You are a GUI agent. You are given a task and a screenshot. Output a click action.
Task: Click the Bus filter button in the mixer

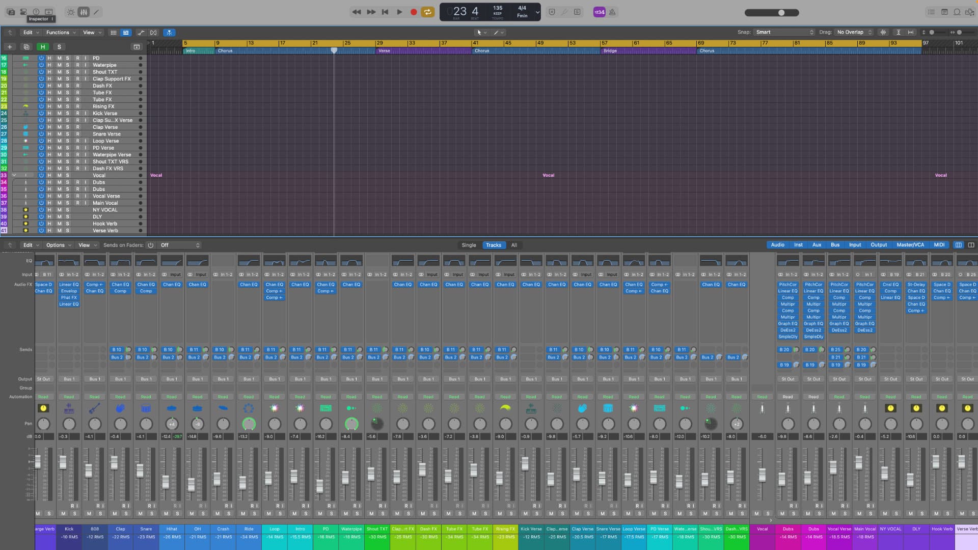[x=835, y=245]
